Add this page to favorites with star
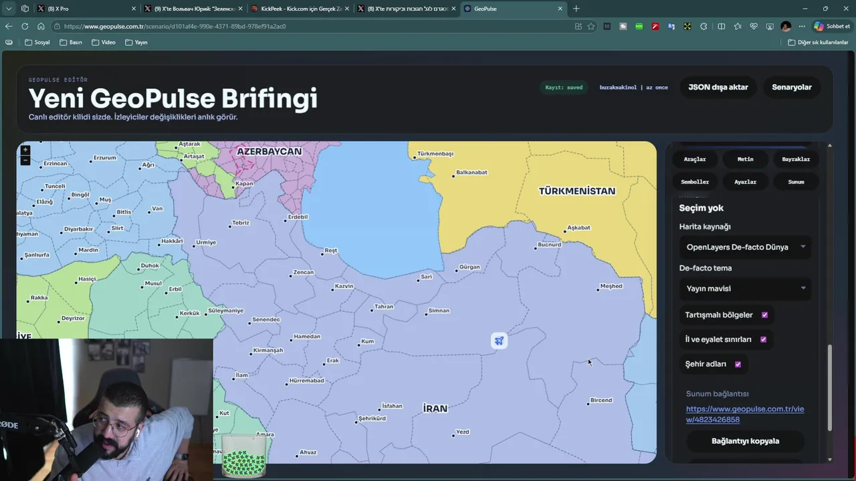856x481 pixels. coord(591,26)
